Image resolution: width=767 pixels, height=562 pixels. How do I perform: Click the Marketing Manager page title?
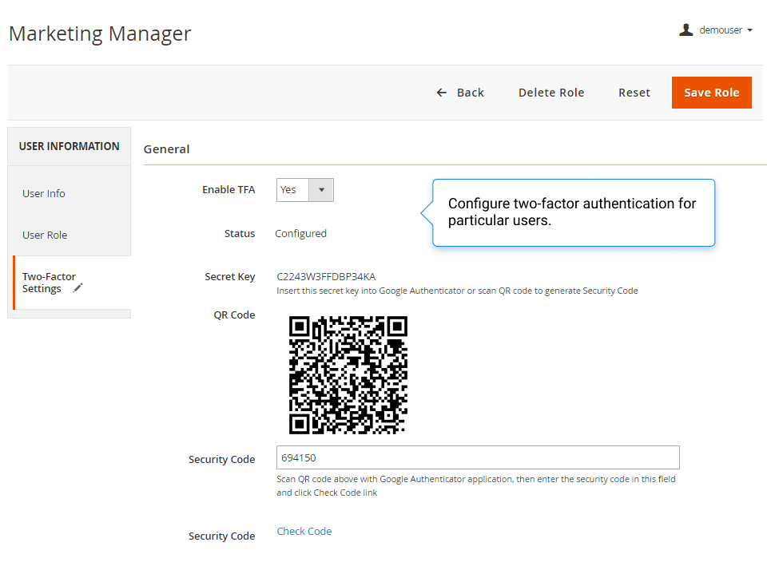click(100, 34)
